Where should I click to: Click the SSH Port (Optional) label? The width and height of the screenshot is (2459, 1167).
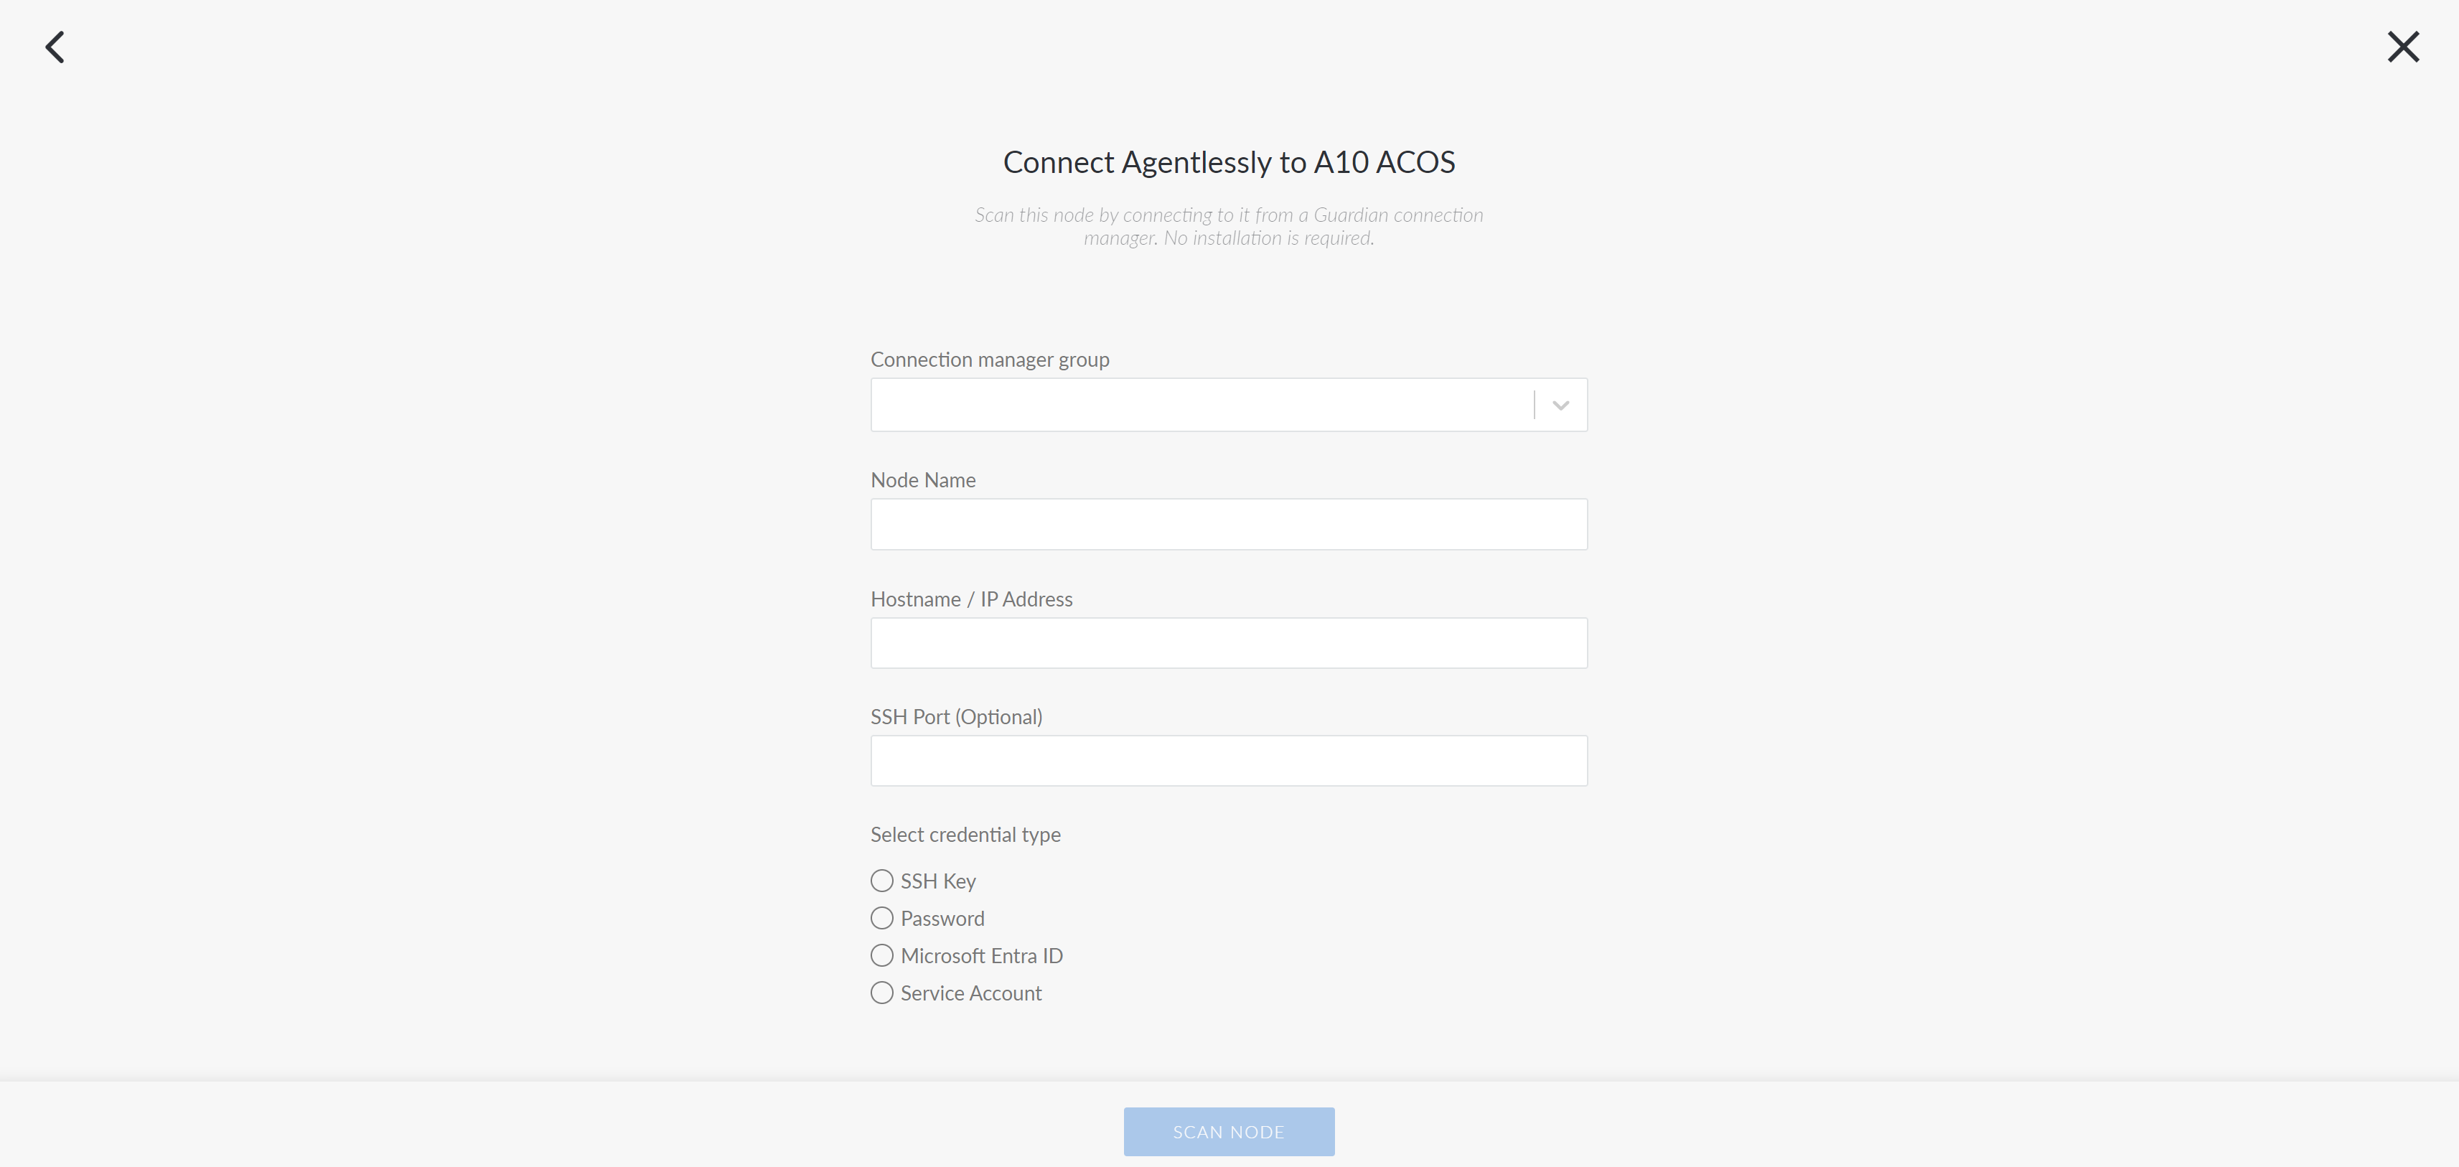pos(957,716)
